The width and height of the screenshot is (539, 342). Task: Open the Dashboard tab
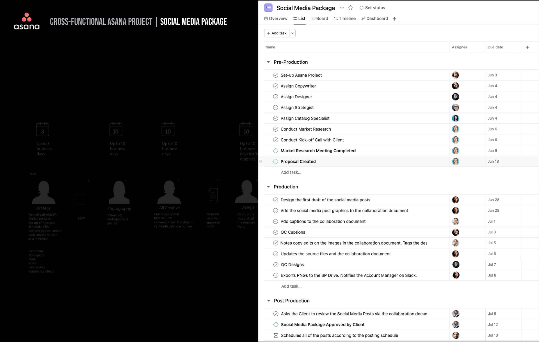pos(374,18)
